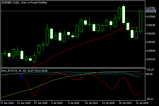Image resolution: width=159 pixels, height=106 pixels.
Task: Click the -80.11 indicator scale label
Action: coord(150,99)
